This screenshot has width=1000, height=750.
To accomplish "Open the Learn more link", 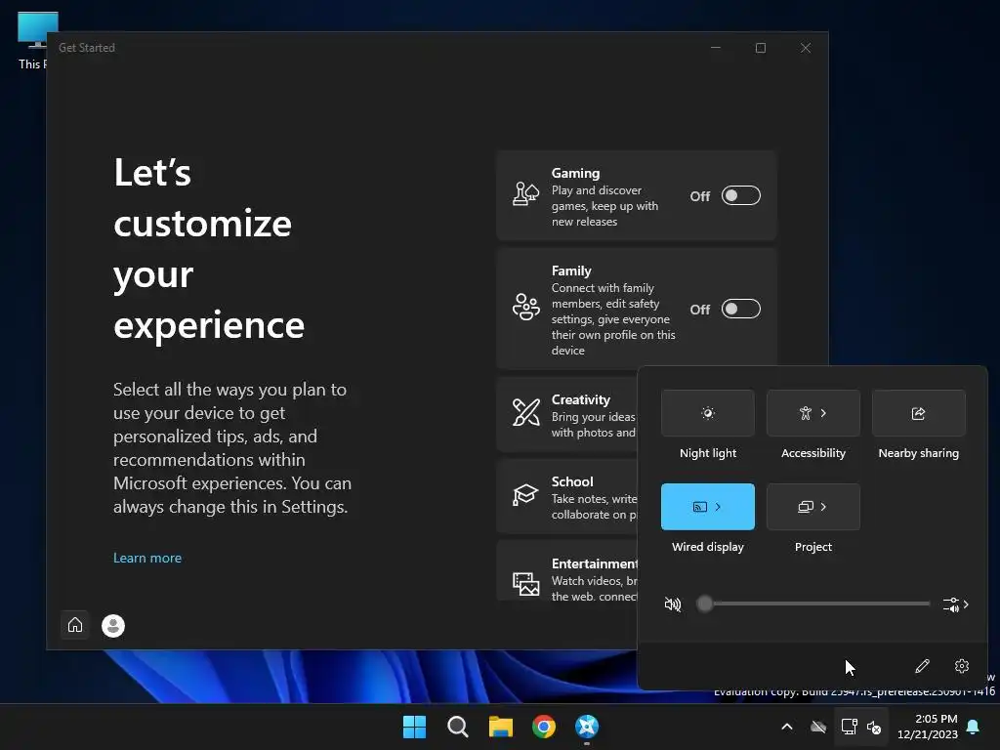I will tap(147, 558).
